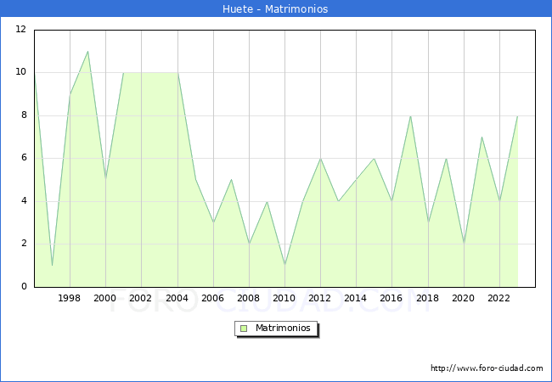The width and height of the screenshot is (552, 382).
Task: Select the 2018 x-axis label
Action: tap(428, 298)
